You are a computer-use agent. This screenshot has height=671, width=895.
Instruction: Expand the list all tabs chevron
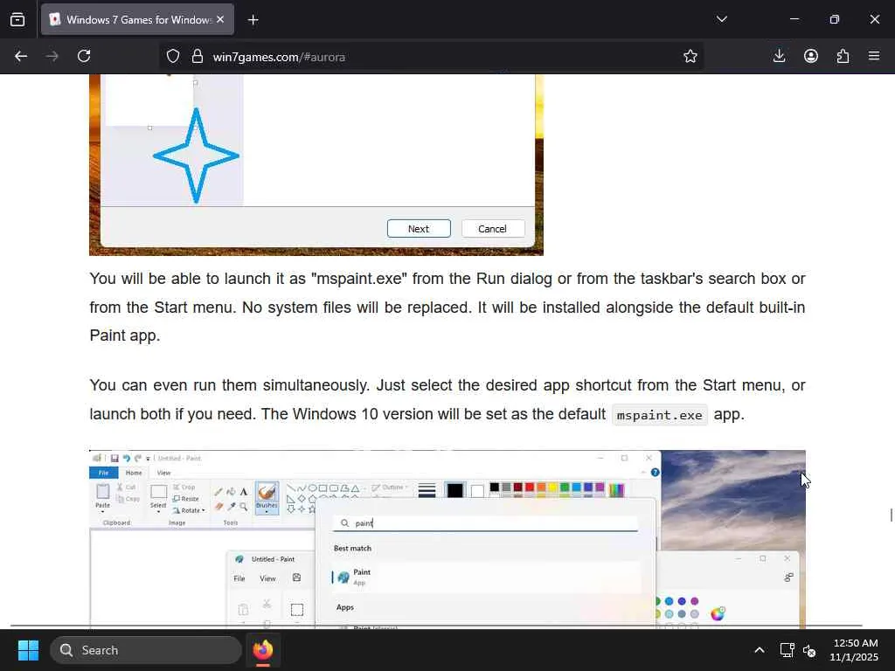pos(721,19)
